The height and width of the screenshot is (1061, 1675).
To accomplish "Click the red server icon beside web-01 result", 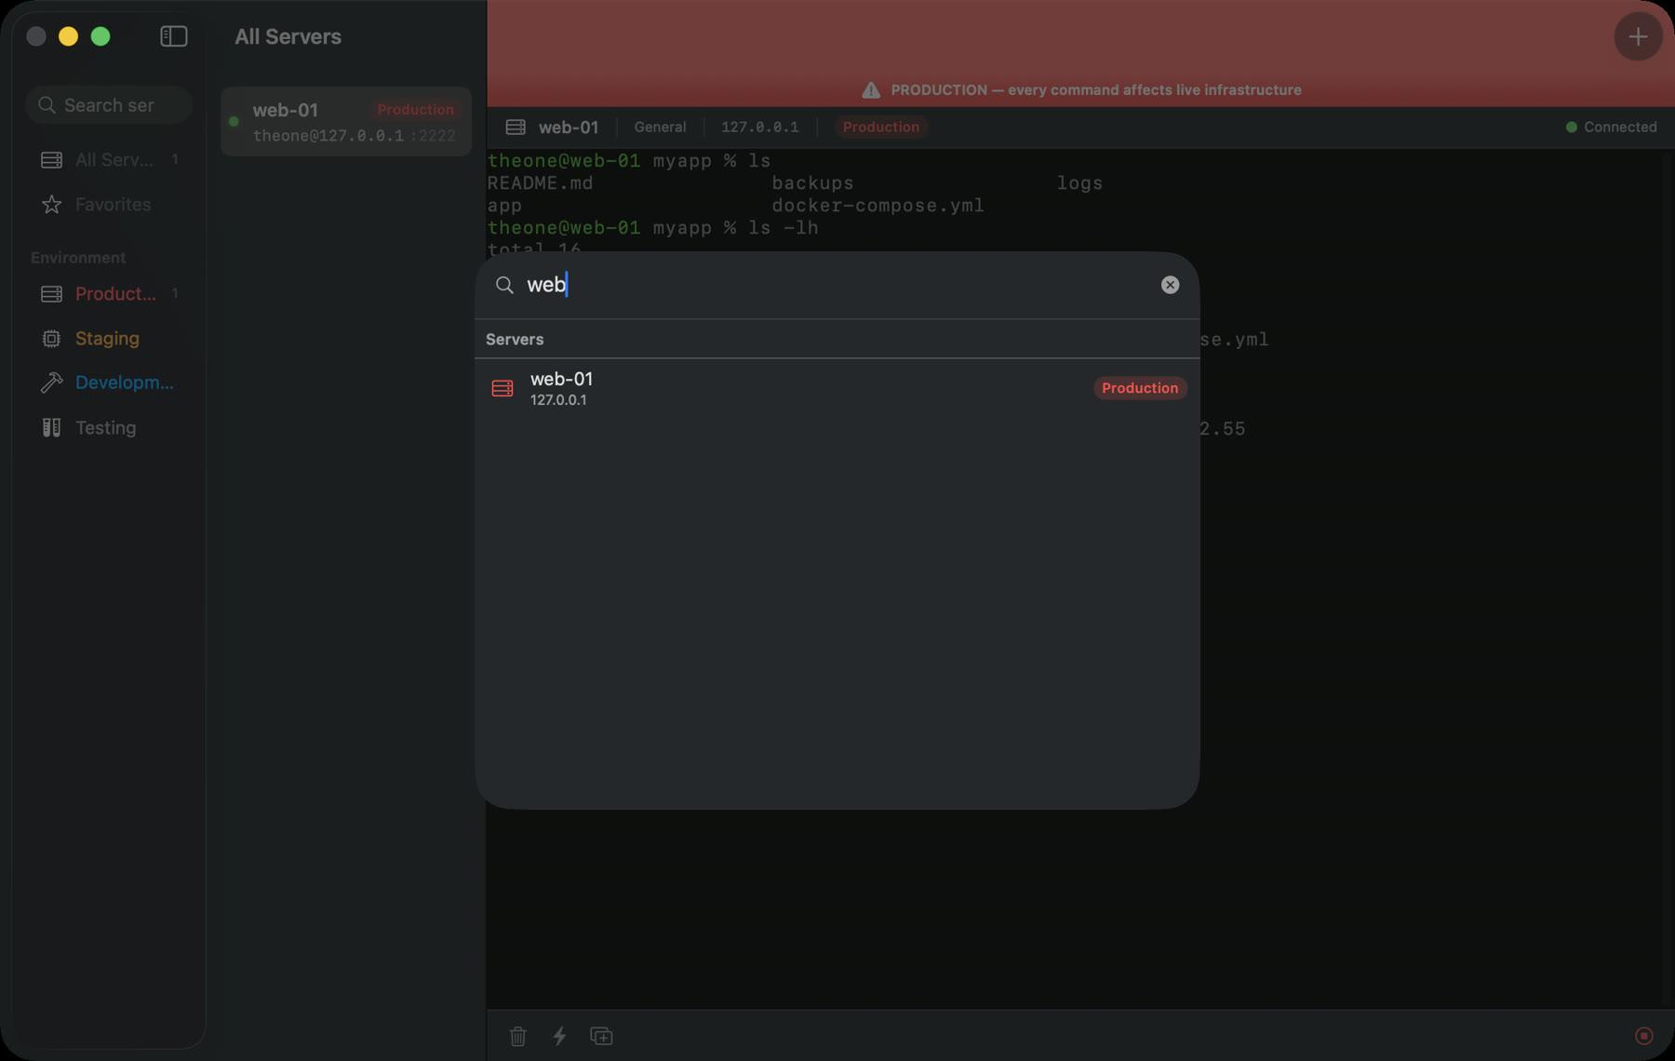I will pos(502,388).
